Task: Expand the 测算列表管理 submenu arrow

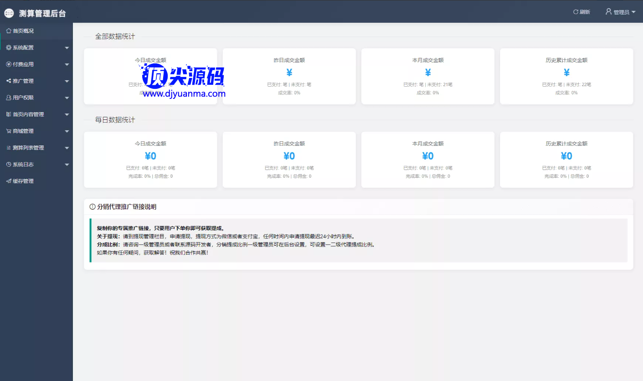Action: [67, 148]
